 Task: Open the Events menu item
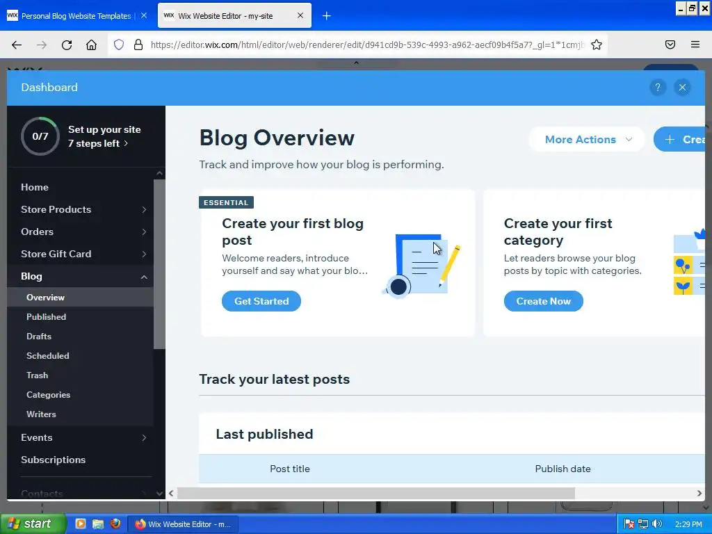[x=36, y=438]
